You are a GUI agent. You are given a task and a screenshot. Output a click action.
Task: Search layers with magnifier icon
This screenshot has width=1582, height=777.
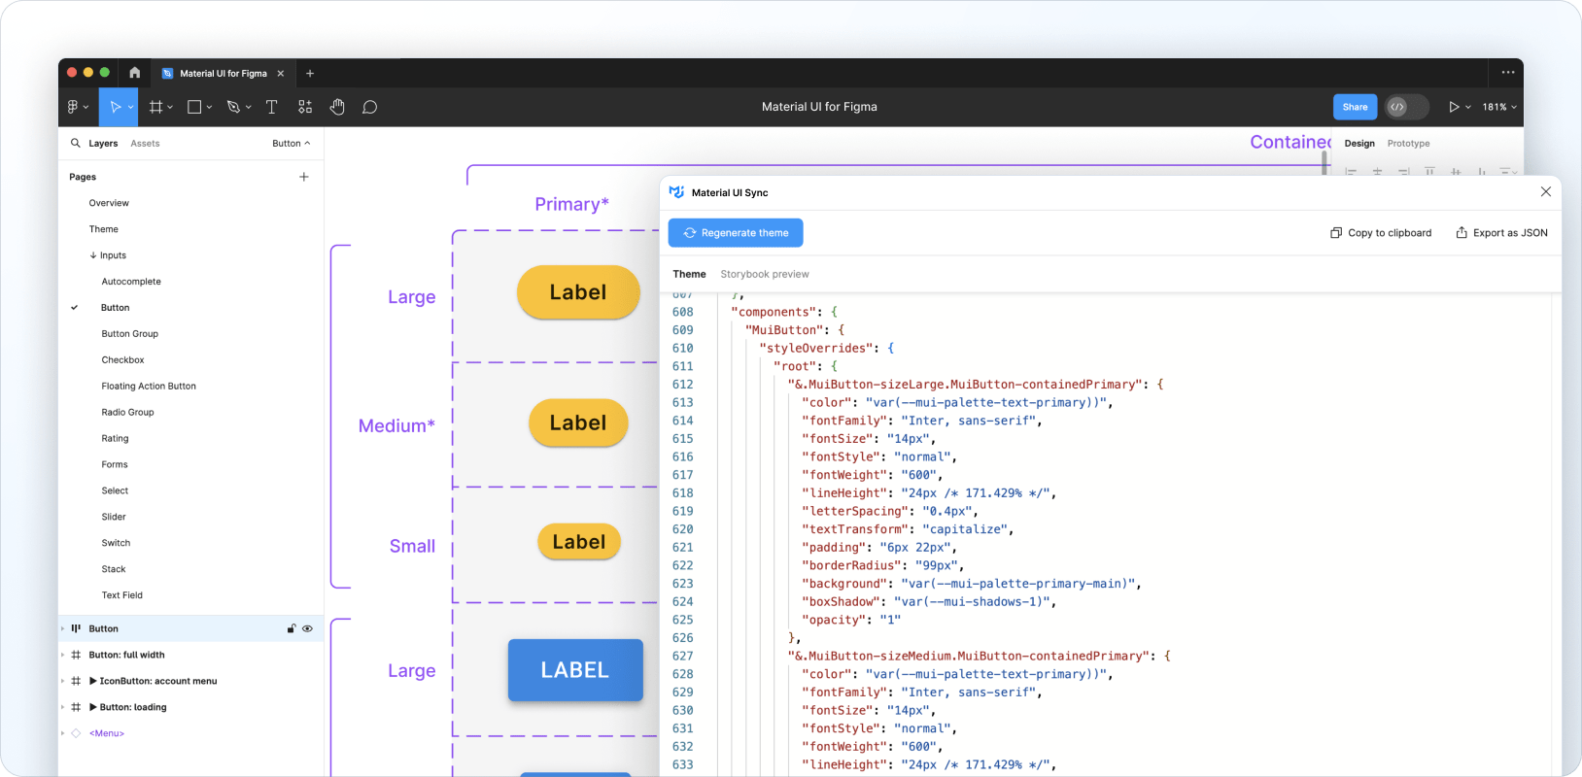(x=75, y=143)
